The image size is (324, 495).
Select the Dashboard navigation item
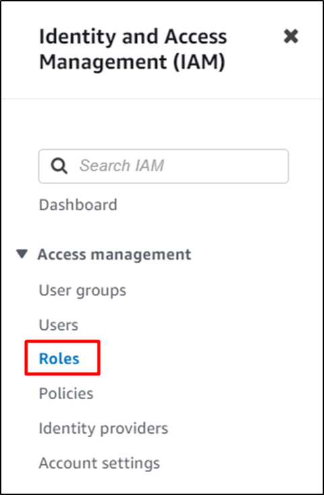pyautogui.click(x=78, y=205)
